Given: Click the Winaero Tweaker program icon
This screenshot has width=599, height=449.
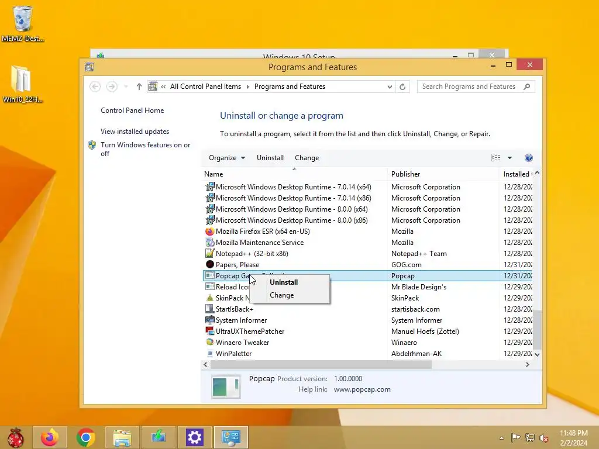Looking at the screenshot, I should tap(210, 342).
